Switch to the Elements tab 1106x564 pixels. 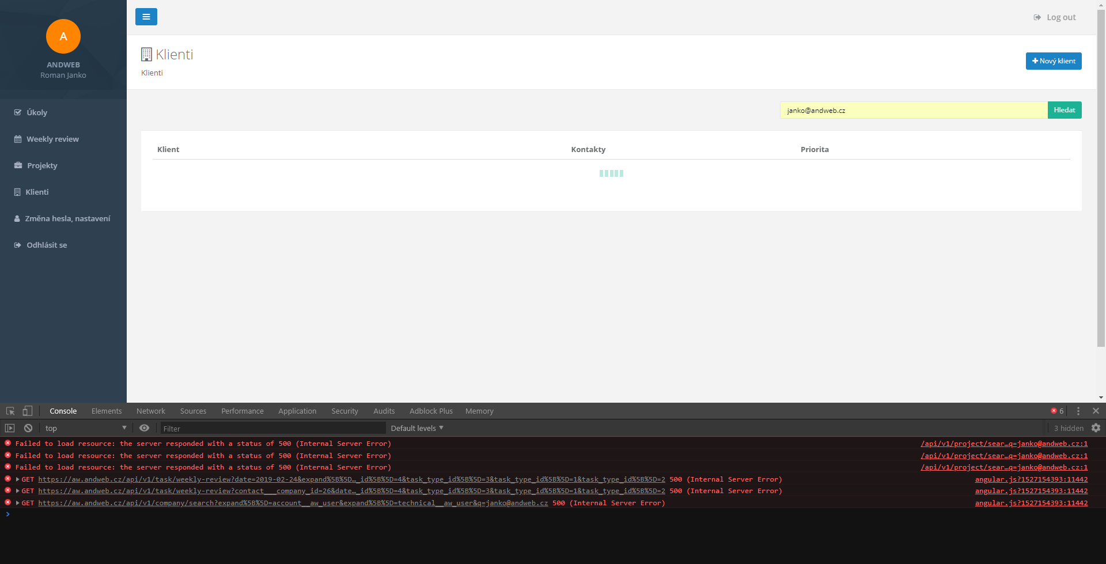pyautogui.click(x=107, y=411)
